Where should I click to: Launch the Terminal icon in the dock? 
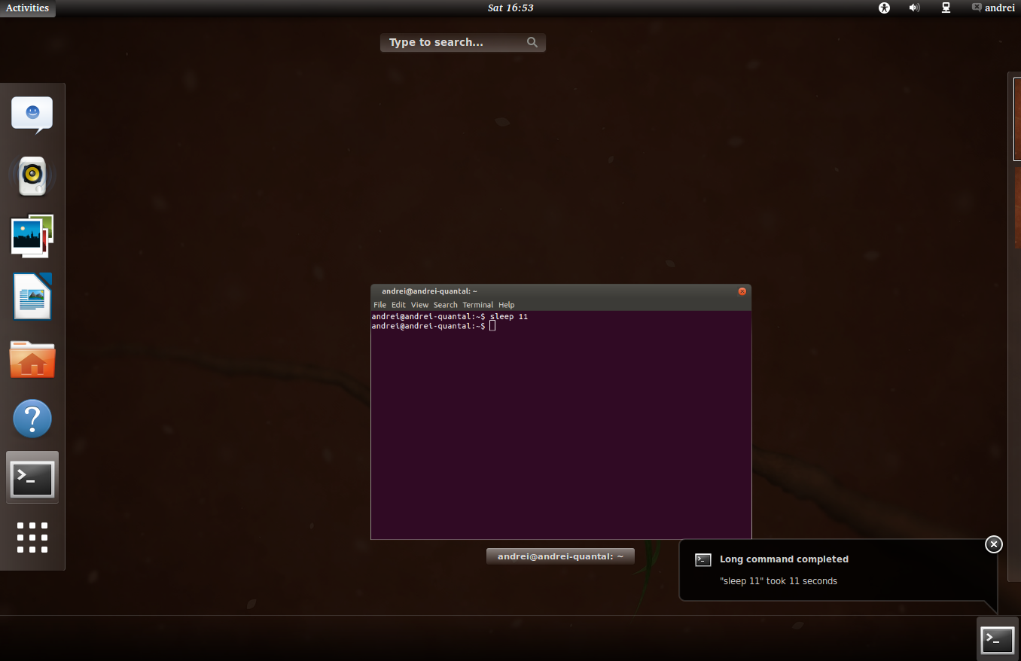click(32, 477)
